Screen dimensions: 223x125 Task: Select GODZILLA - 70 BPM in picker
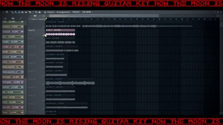tap(13, 27)
